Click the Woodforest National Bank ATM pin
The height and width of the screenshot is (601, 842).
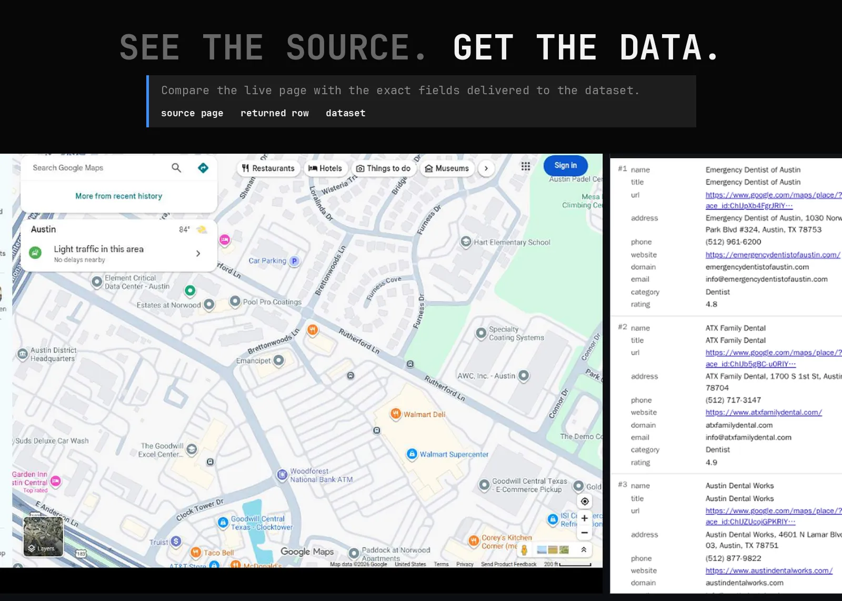(282, 475)
